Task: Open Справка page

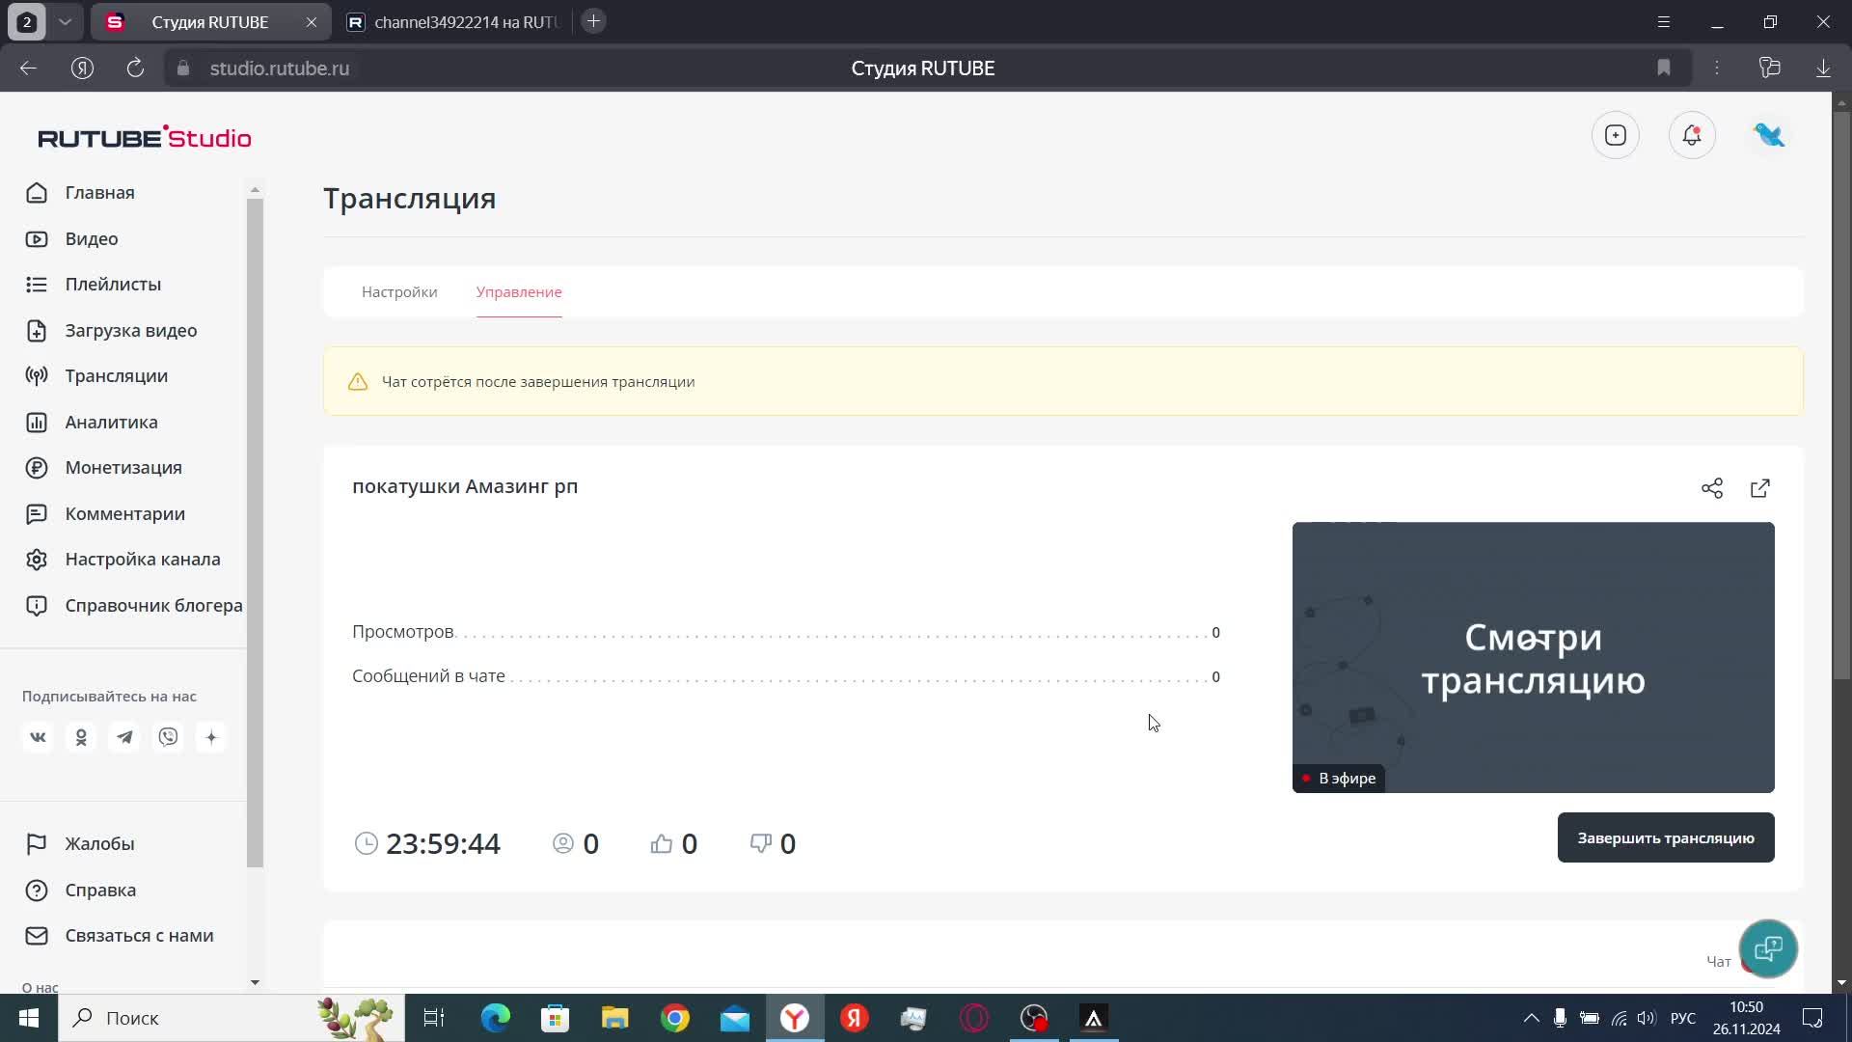Action: click(81, 891)
